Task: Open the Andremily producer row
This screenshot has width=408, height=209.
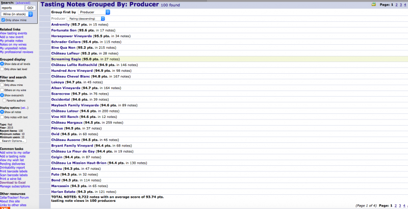Action: tap(60, 24)
